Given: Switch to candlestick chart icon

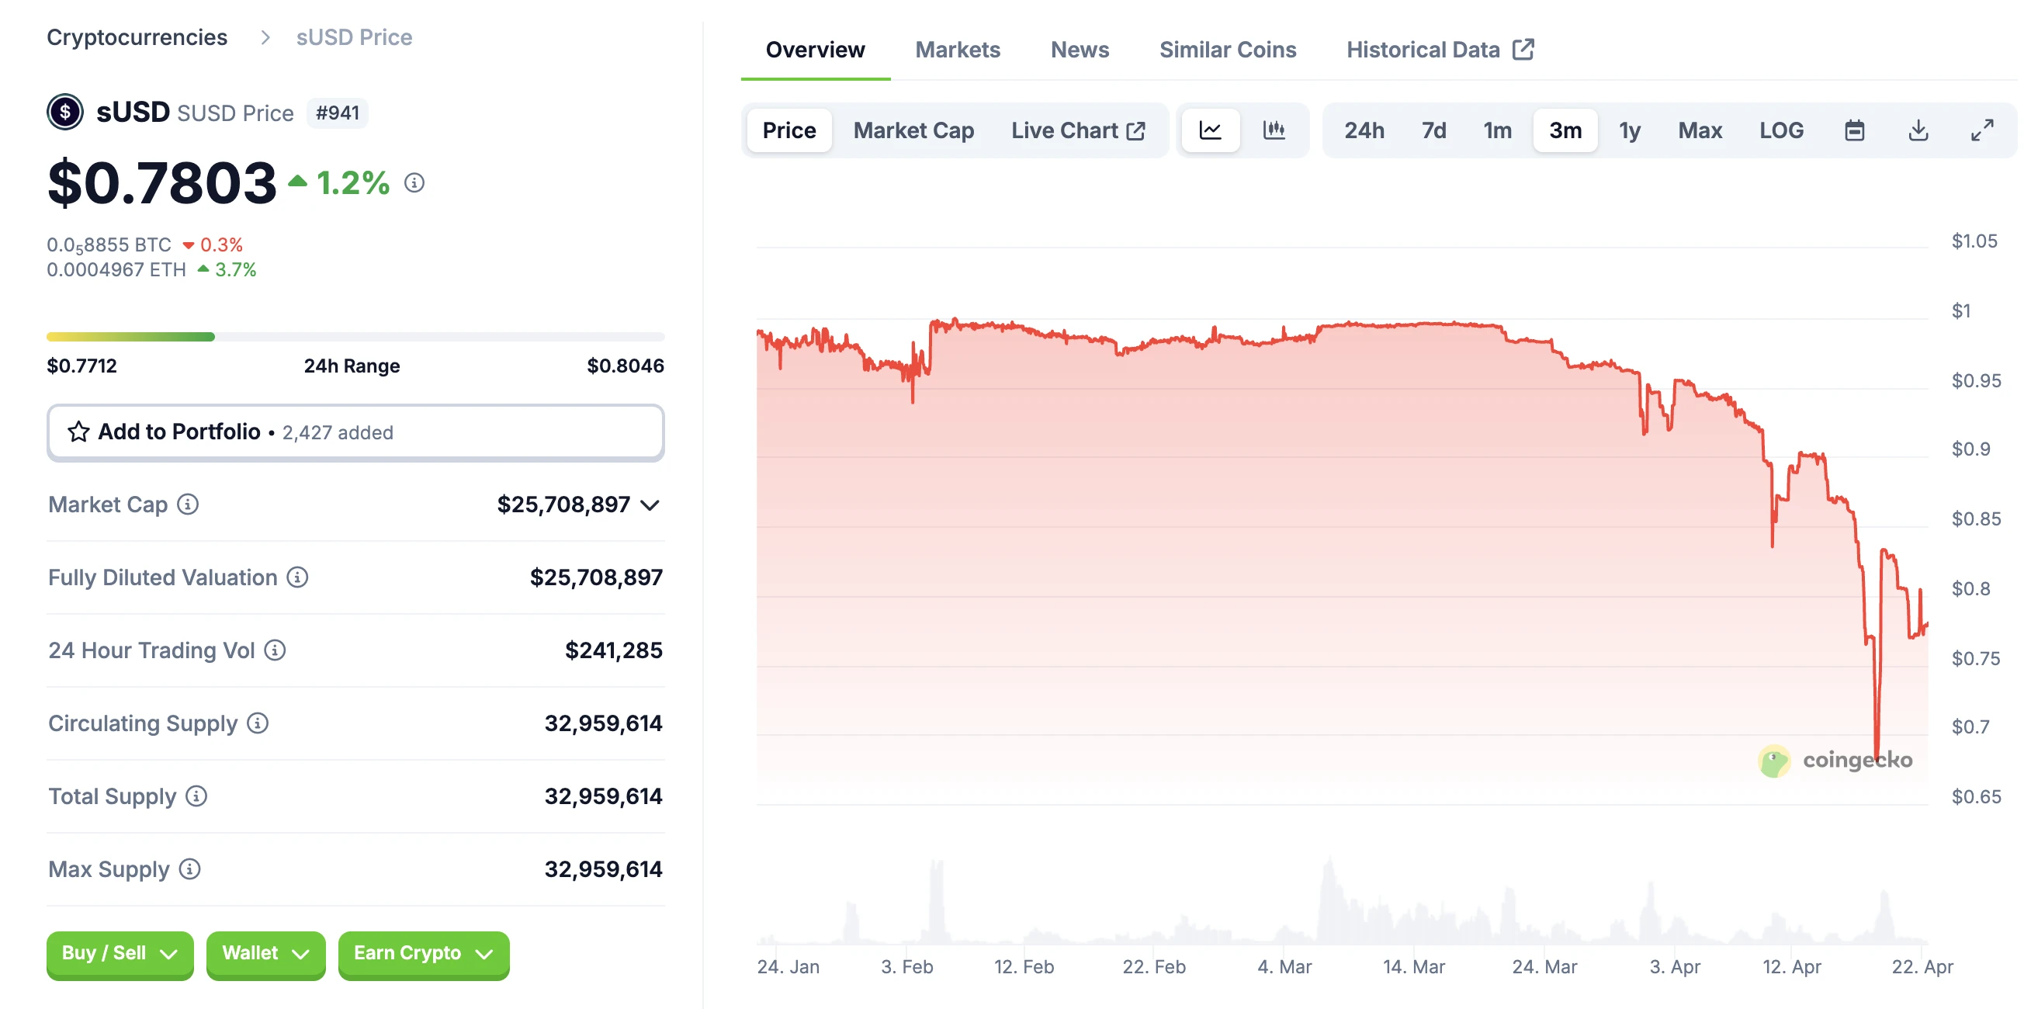Looking at the screenshot, I should pos(1274,130).
